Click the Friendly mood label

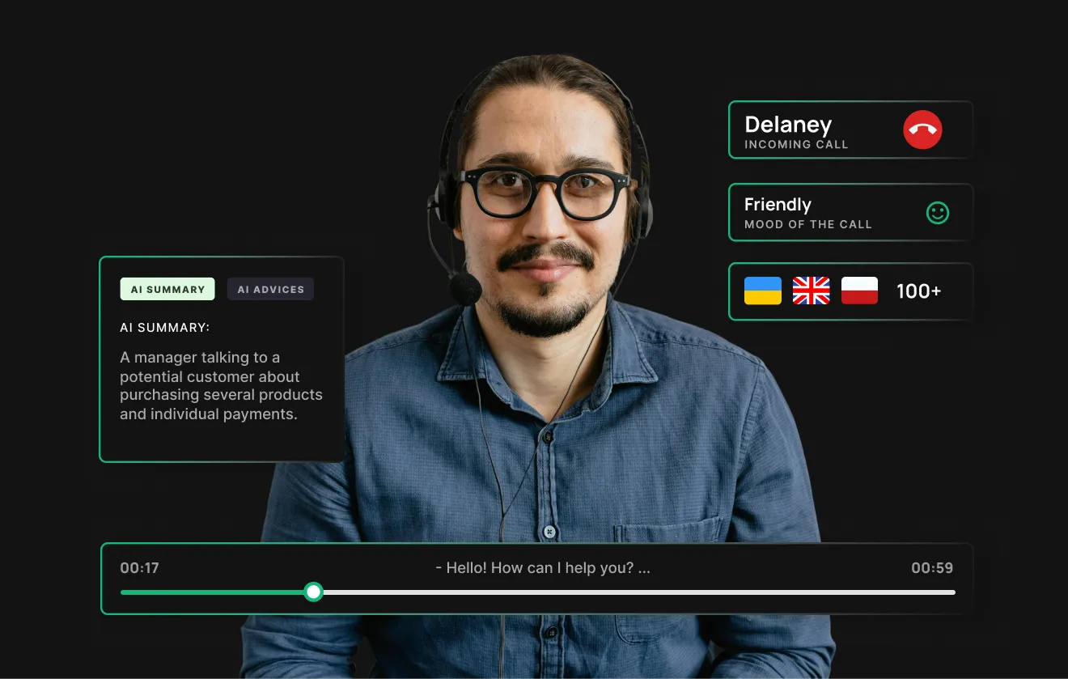[777, 205]
